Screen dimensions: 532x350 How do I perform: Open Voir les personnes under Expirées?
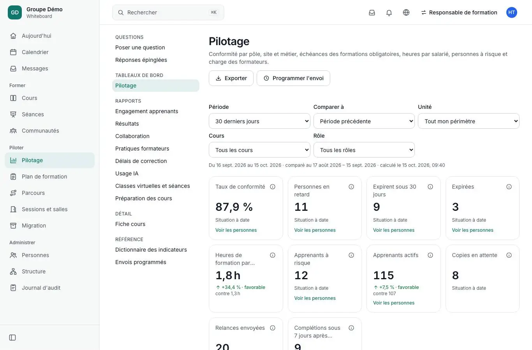click(473, 230)
